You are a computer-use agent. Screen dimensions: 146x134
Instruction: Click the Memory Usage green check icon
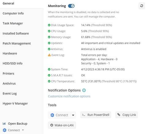click(49, 37)
